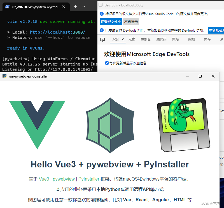Select the cmd.exe terminal tab
224x208 pixels.
click(x=36, y=7)
